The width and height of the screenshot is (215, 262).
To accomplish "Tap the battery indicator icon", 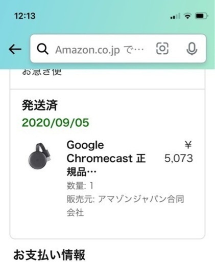I will coord(202,16).
